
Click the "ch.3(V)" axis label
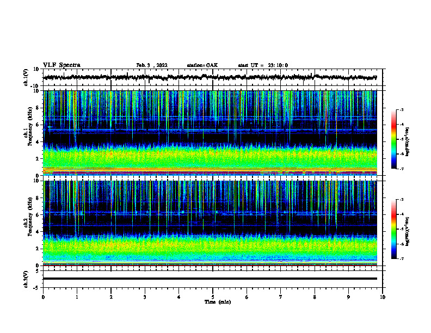[26, 279]
